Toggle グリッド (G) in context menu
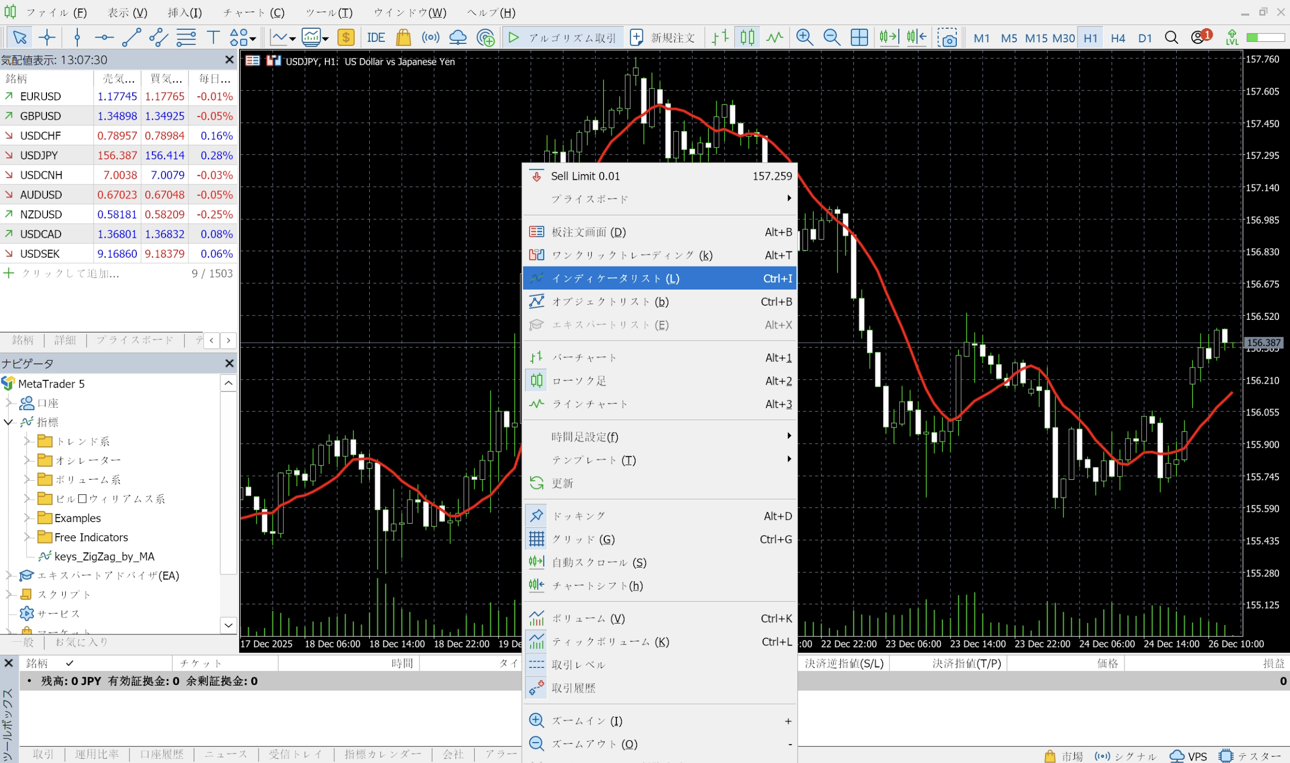 point(583,539)
